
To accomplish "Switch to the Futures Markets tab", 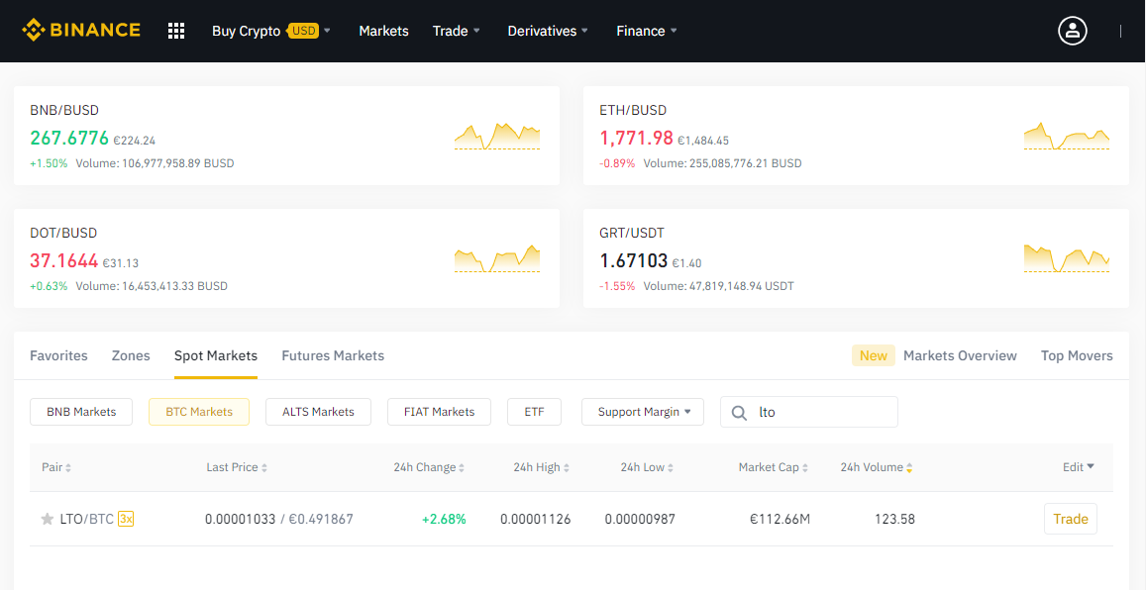I will [333, 355].
